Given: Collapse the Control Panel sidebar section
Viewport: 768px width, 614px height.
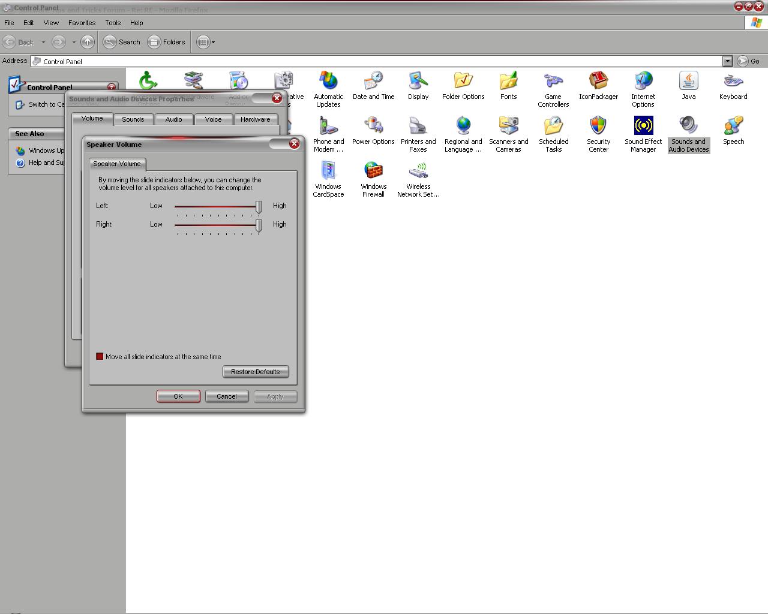Looking at the screenshot, I should point(111,87).
